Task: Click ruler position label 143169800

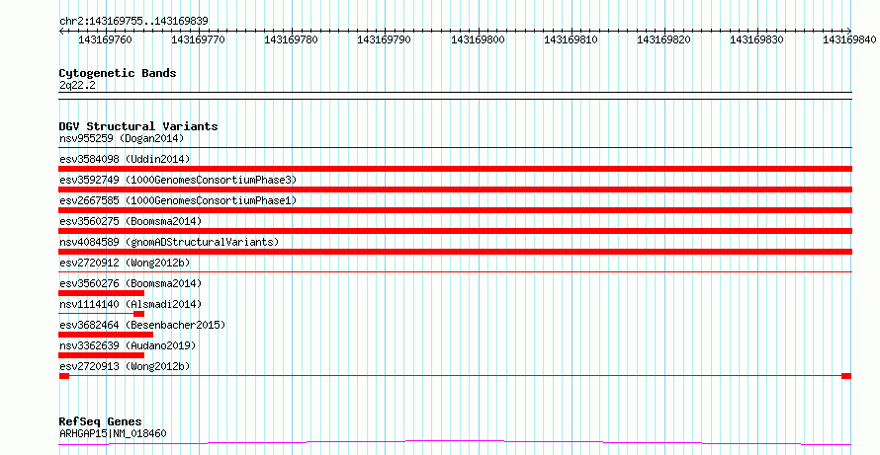Action: 478,39
